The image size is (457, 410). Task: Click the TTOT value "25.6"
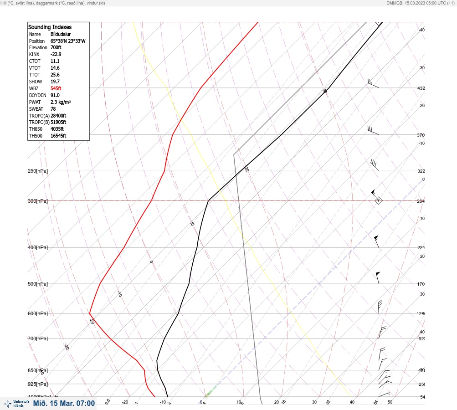(x=55, y=75)
